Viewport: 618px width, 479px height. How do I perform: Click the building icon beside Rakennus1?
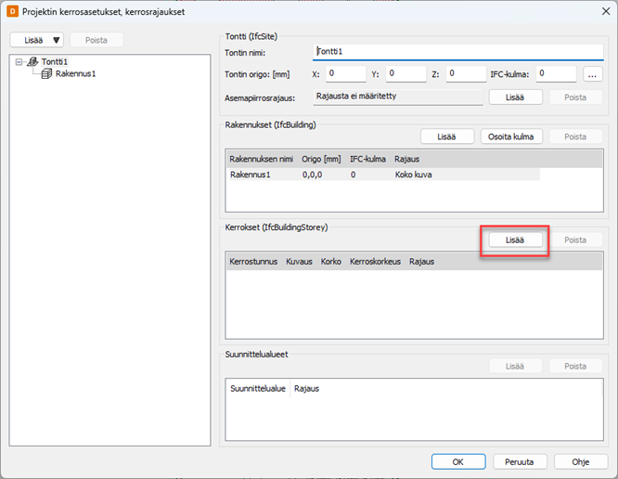click(x=46, y=73)
